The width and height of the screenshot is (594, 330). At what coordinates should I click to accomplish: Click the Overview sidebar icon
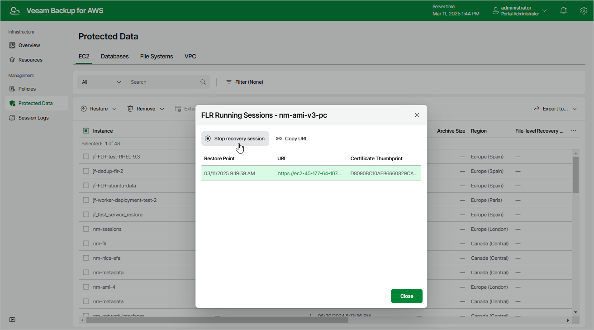(13, 45)
